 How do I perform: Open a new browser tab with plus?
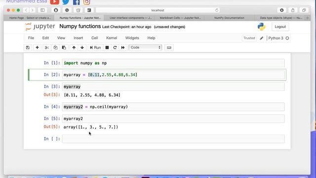[x=308, y=18]
